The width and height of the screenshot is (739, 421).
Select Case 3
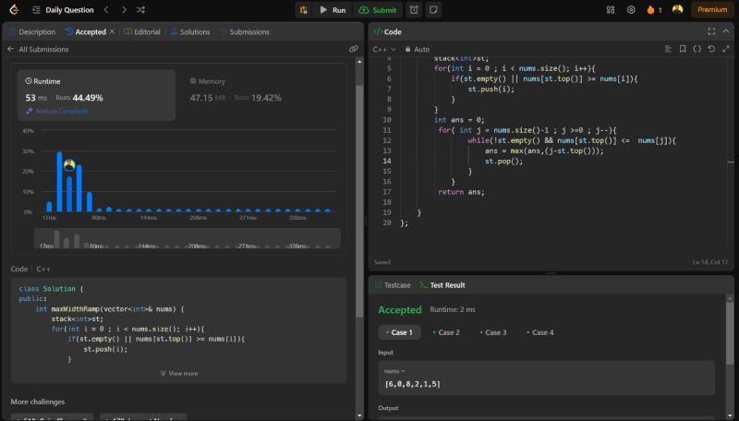(x=493, y=332)
